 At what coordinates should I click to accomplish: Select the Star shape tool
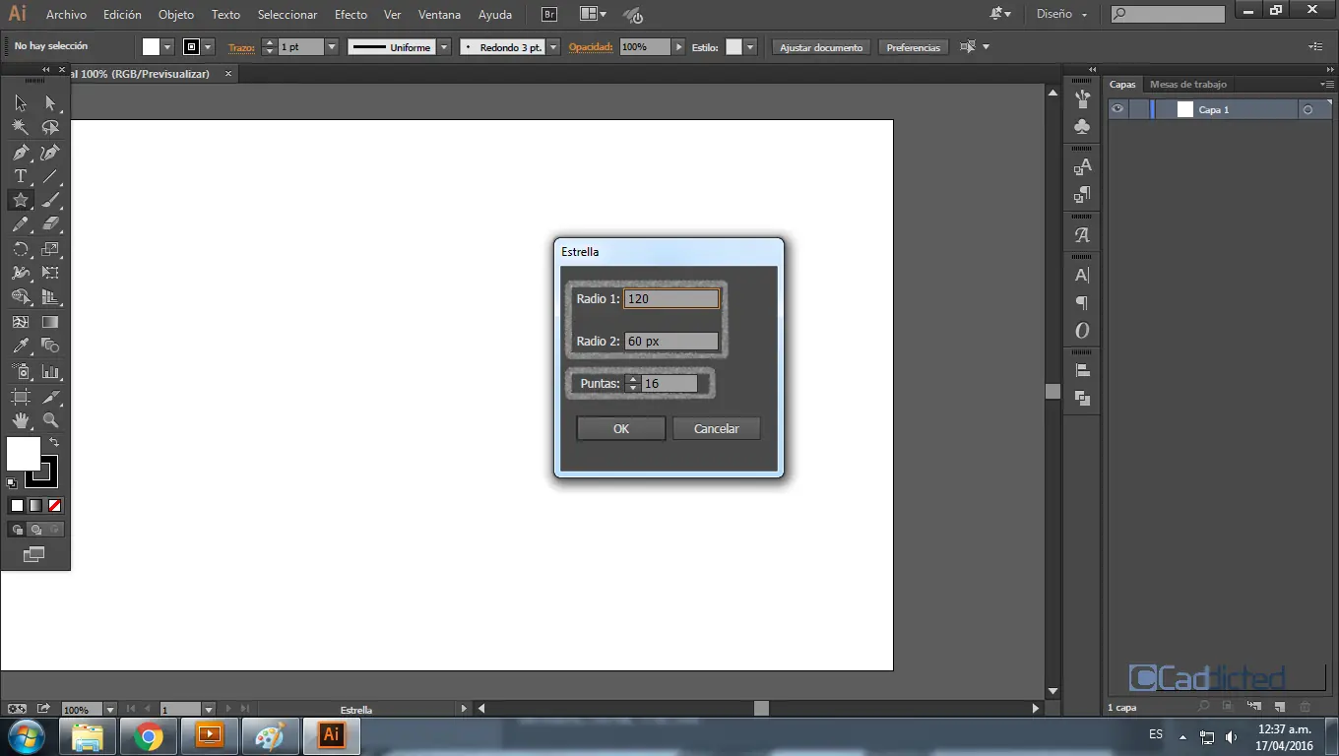[21, 200]
